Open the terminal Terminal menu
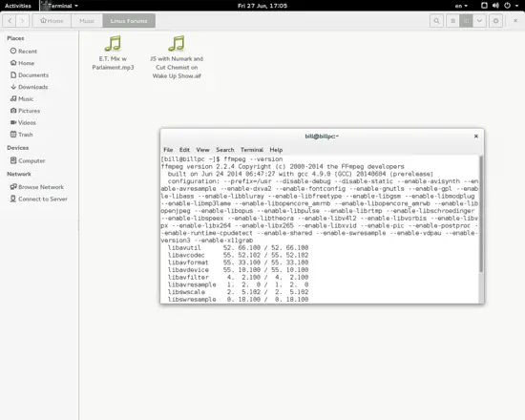Image resolution: width=525 pixels, height=420 pixels. 252,150
